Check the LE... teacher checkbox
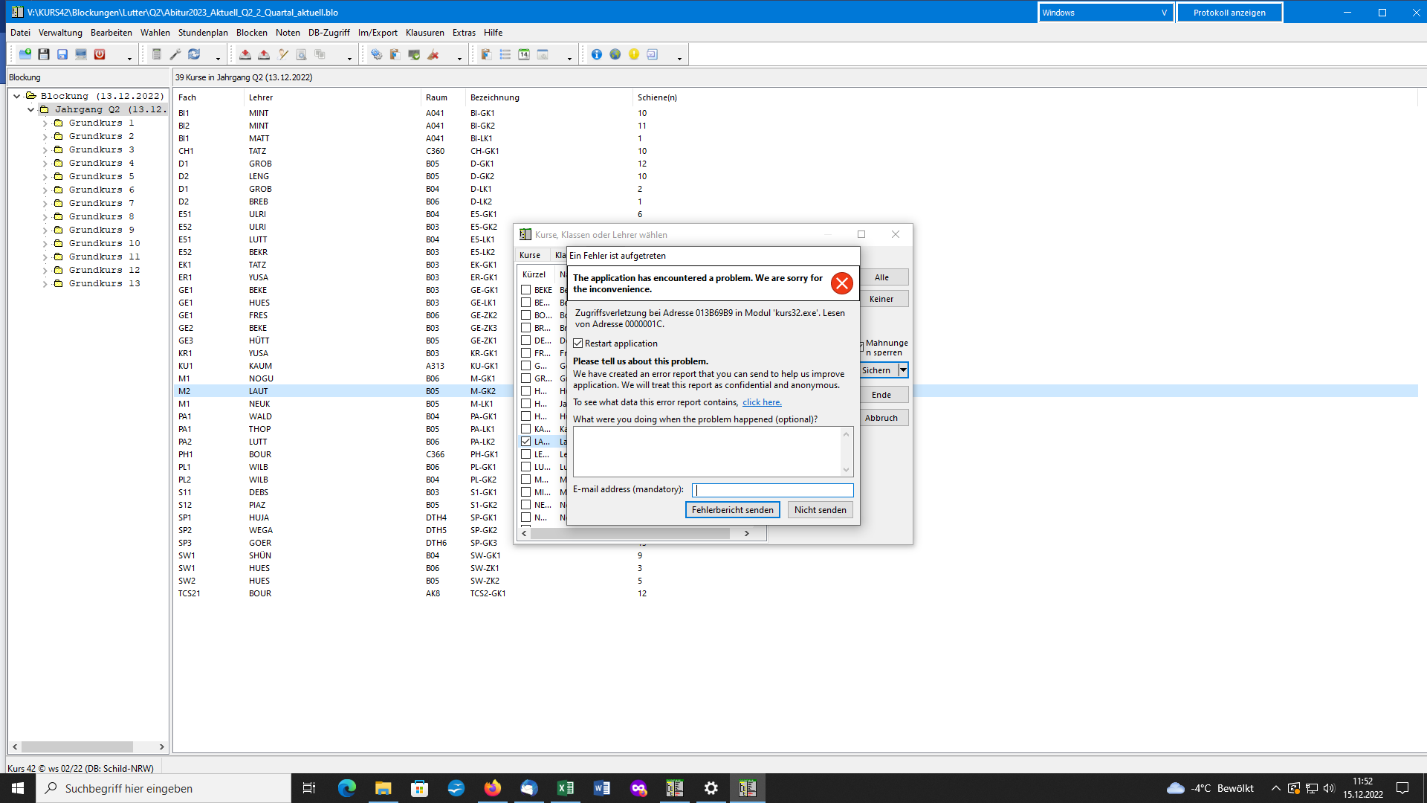 point(526,454)
